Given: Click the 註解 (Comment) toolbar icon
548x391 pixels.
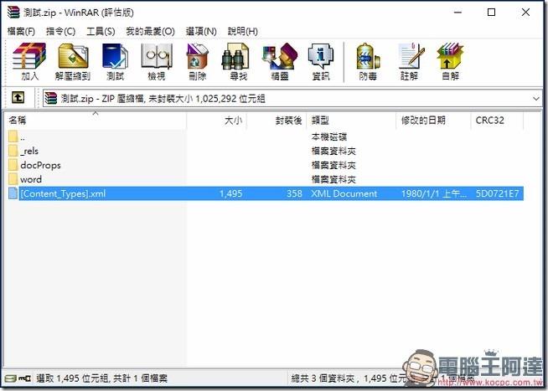Looking at the screenshot, I should click(411, 61).
